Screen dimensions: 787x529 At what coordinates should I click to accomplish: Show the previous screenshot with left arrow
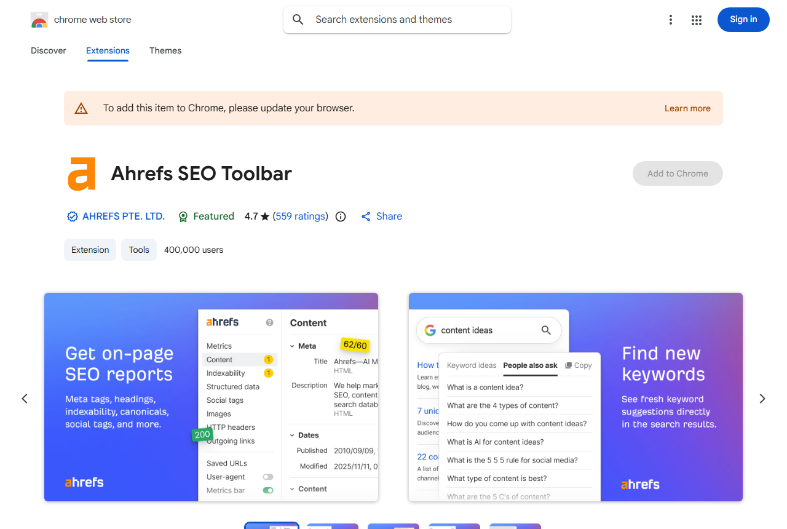25,399
